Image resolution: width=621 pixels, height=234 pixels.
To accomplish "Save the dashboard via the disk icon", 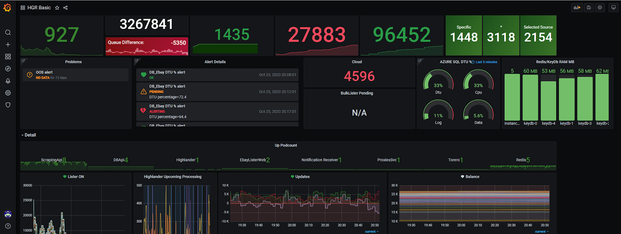I will pyautogui.click(x=589, y=7).
